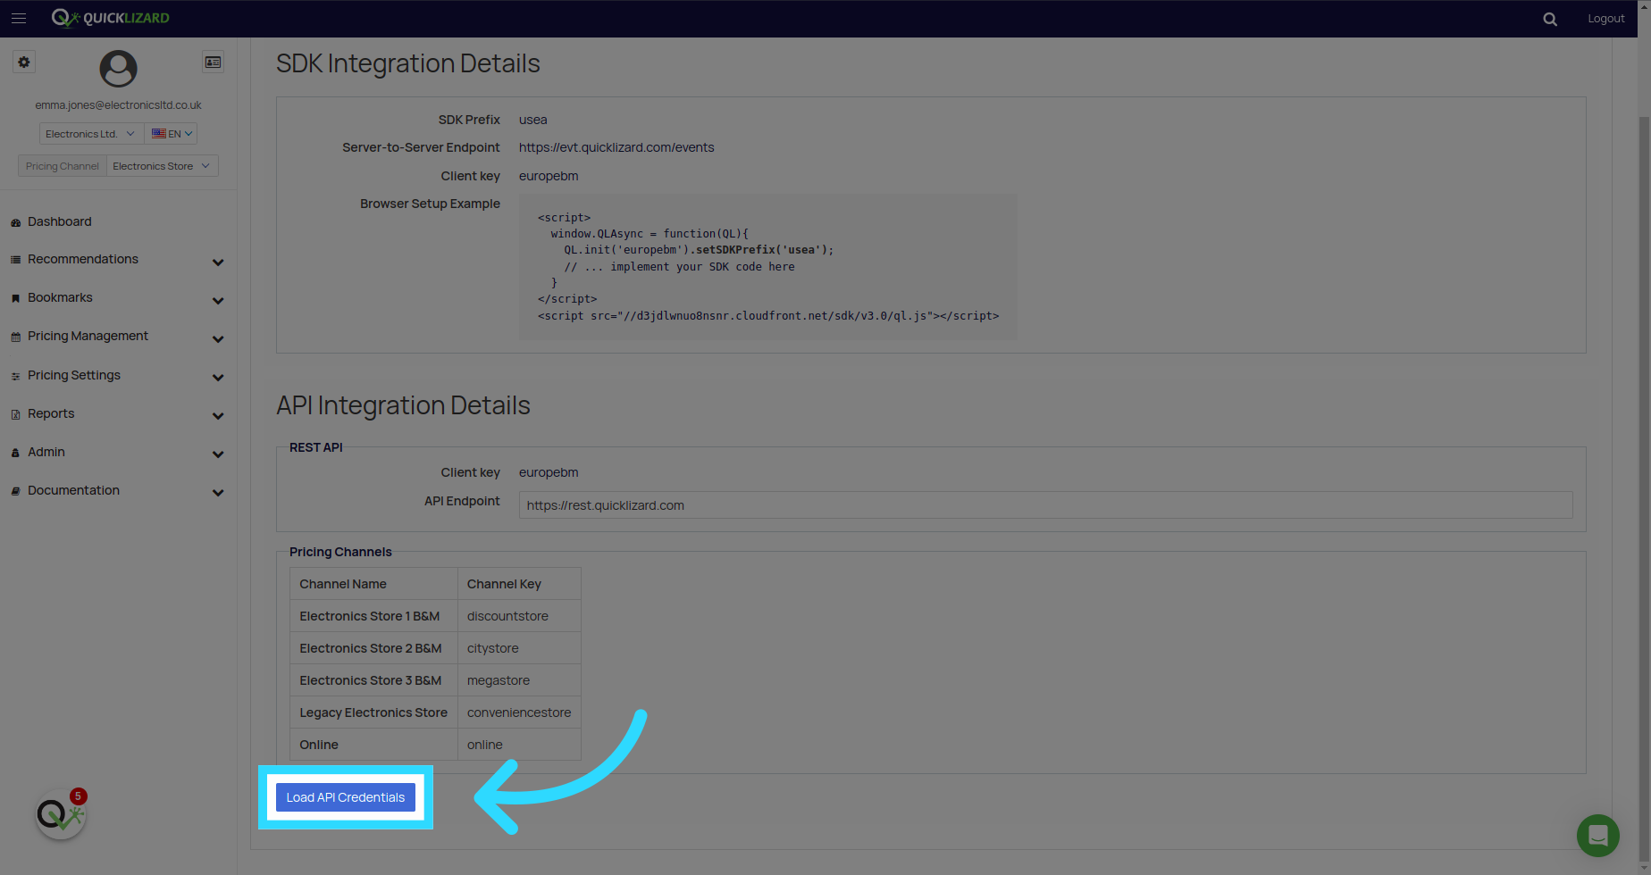
Task: Click the ID card icon in sidebar
Action: [x=213, y=62]
